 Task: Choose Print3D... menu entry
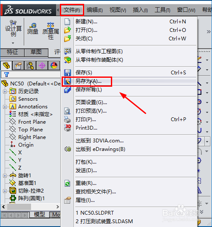coord(129,128)
